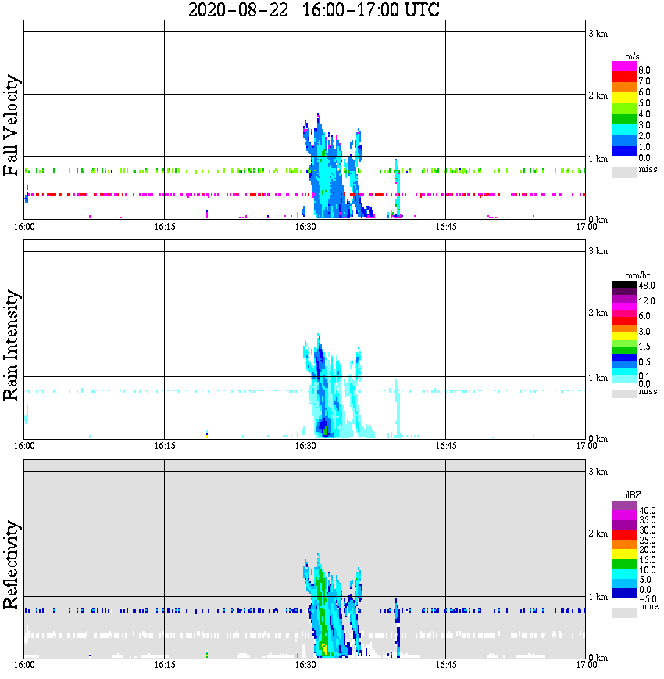Viewport: 664px width, 679px height.
Task: Click the "25.0" value in the dBZ legend
Action: (648, 540)
